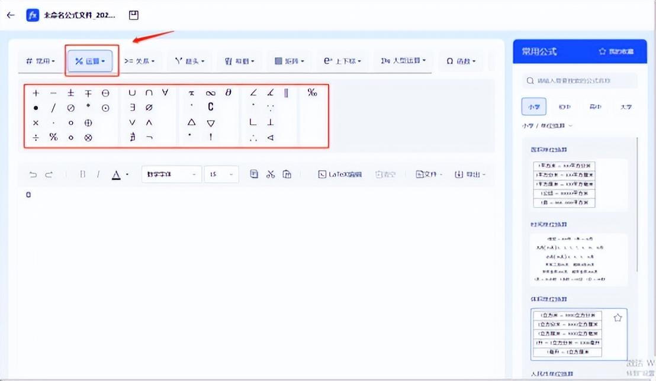Click the paste clipboard icon

(x=287, y=174)
